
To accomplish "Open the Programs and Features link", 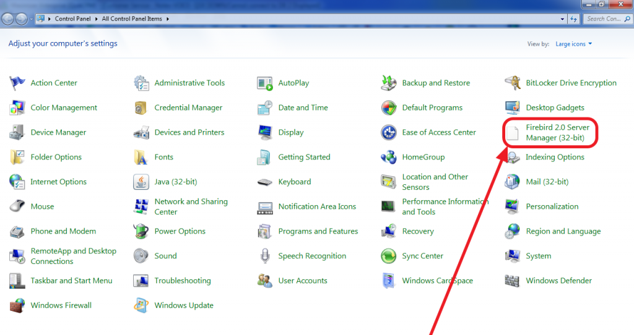I will [x=318, y=231].
